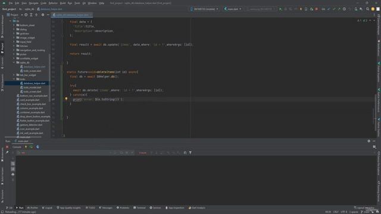The image size is (381, 214).
Task: Open card_example.dart in project tree
Action: (29, 100)
